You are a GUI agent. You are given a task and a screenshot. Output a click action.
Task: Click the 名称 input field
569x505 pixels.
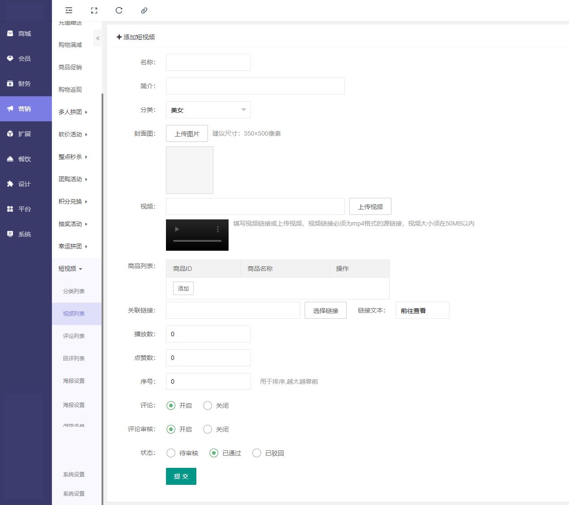click(208, 62)
